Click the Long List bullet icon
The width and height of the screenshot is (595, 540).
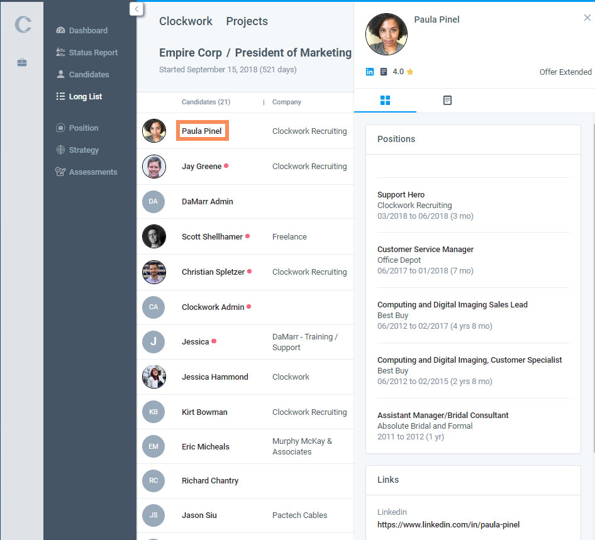pos(61,96)
